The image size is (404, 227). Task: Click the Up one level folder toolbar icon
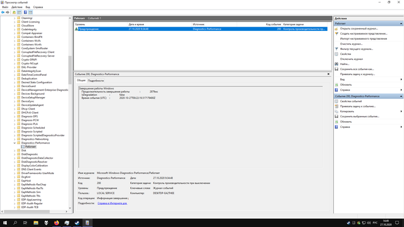[x=14, y=13]
